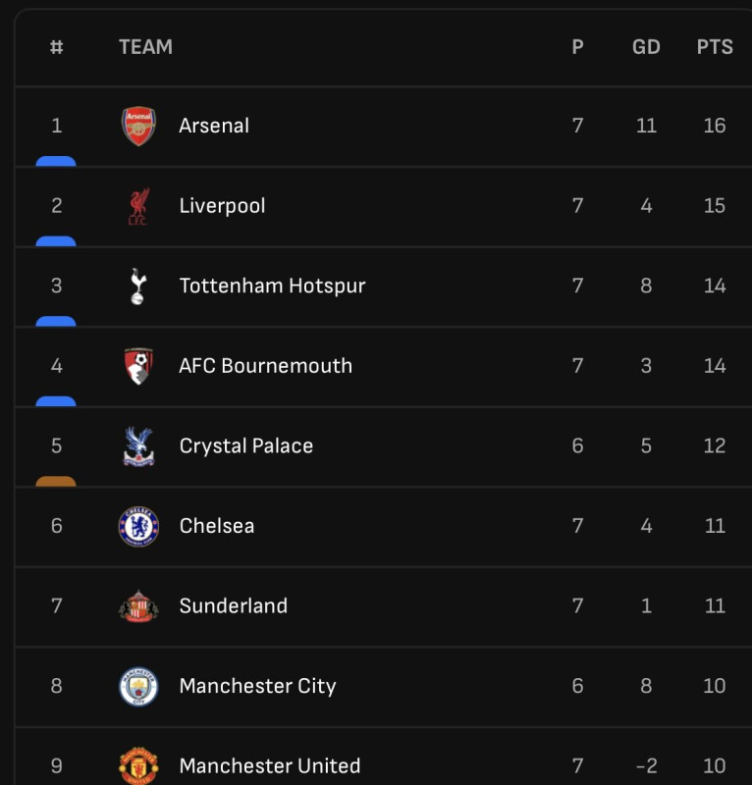The height and width of the screenshot is (785, 752).
Task: Click the # position column header
Action: pyautogui.click(x=56, y=47)
